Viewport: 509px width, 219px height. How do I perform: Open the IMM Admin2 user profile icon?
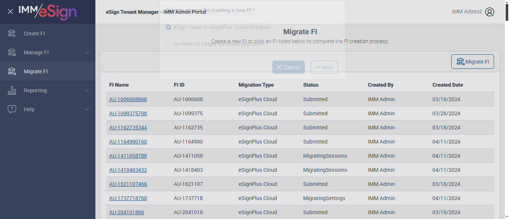click(490, 12)
